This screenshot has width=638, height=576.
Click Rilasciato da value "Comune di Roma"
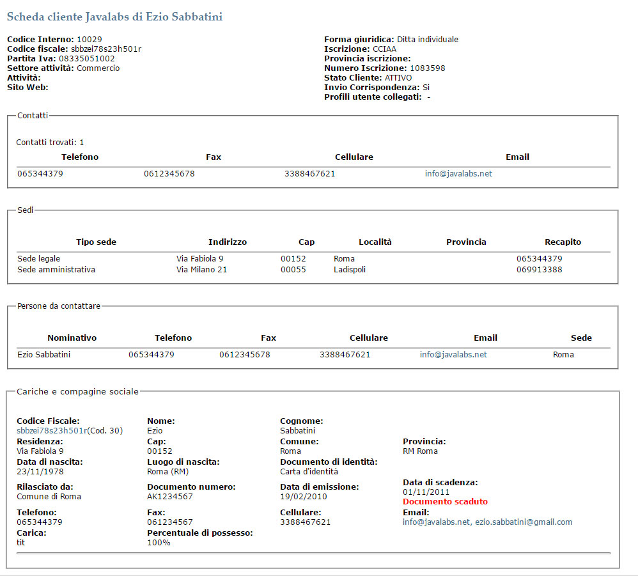(x=49, y=497)
